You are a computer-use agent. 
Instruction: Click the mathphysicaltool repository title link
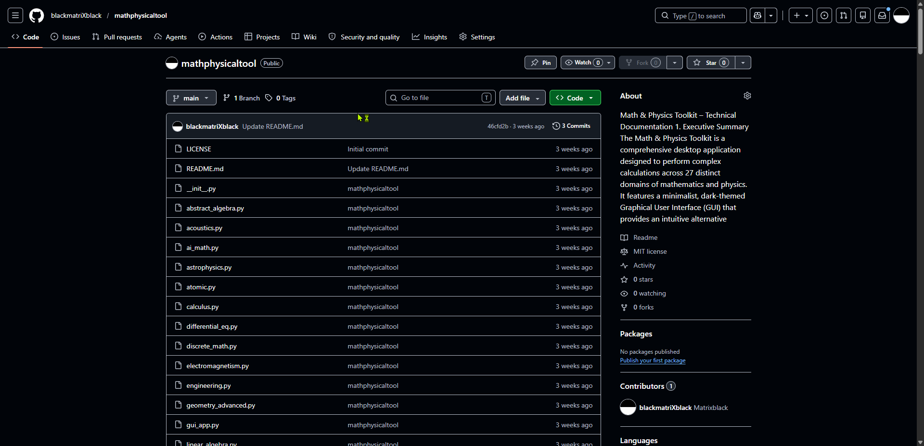[x=218, y=63]
